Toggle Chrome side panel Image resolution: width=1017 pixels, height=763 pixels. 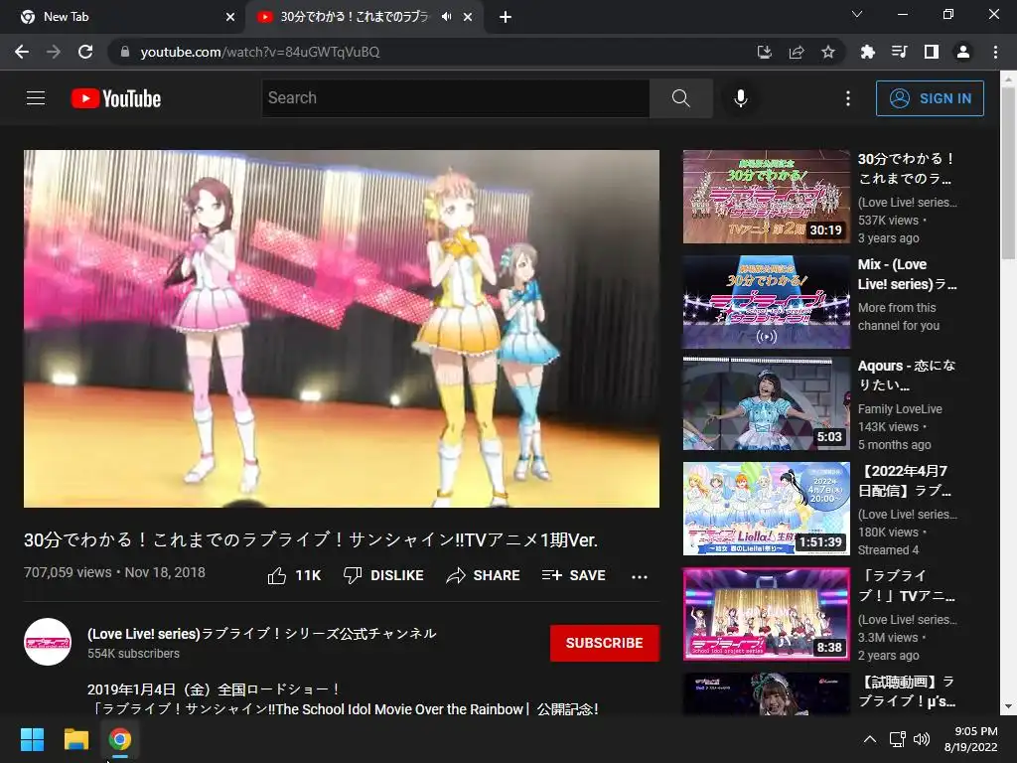tap(931, 52)
